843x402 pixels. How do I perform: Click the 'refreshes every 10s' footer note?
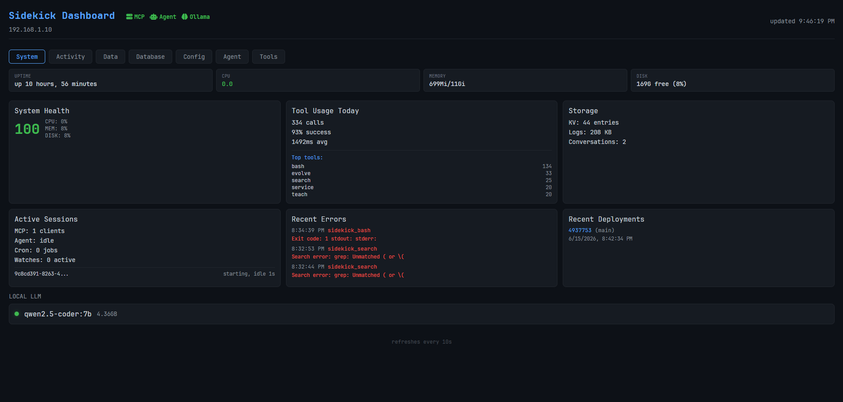[422, 342]
